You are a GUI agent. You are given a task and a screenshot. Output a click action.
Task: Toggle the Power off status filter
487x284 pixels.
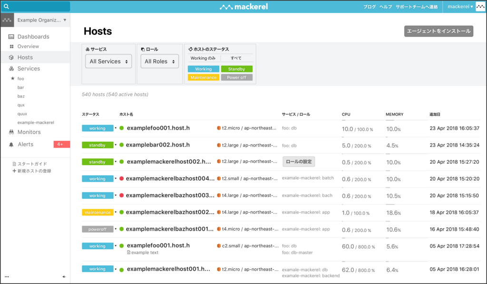point(237,78)
